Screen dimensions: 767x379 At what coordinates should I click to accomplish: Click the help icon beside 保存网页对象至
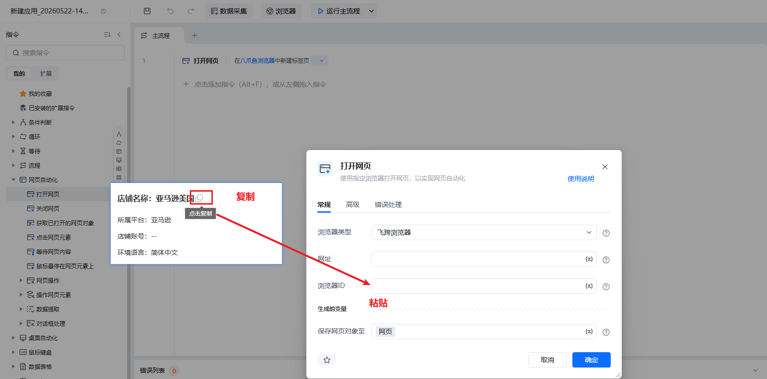pyautogui.click(x=606, y=332)
